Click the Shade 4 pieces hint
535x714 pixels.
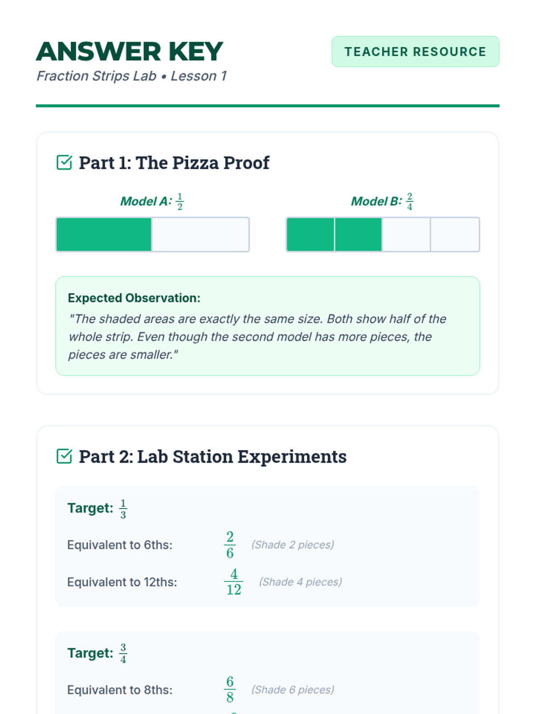(300, 582)
